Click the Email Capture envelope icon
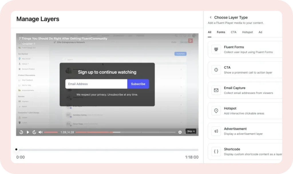 (216, 90)
